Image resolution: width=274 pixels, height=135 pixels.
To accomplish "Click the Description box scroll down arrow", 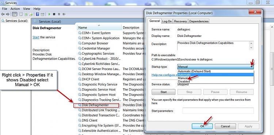I will [x=251, y=48].
